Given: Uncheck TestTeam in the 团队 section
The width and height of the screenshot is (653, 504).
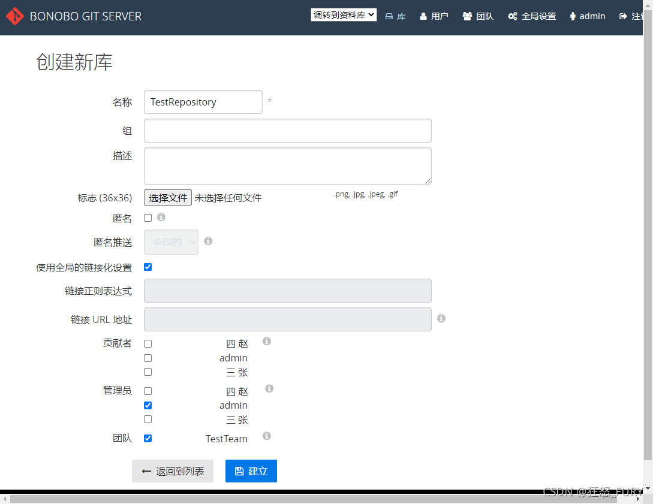Looking at the screenshot, I should [148, 438].
